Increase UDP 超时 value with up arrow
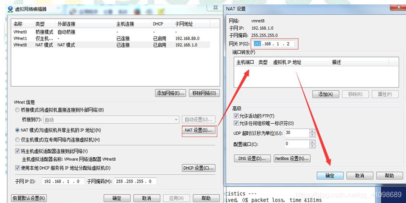The width and height of the screenshot is (406, 203). point(312,131)
